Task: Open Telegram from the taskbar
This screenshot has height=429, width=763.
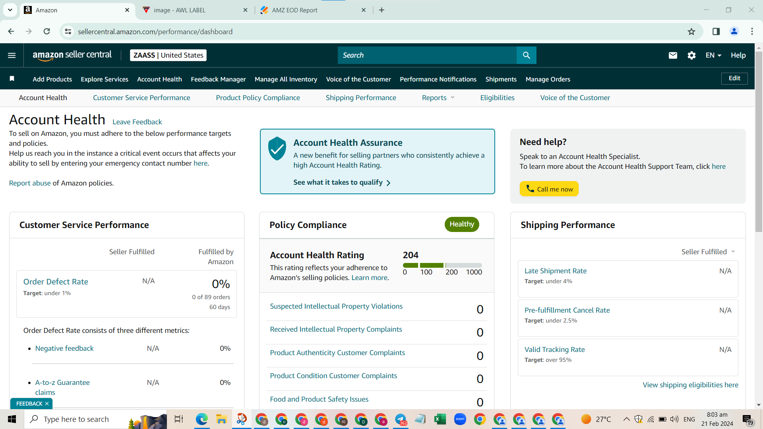Action: coord(401,419)
